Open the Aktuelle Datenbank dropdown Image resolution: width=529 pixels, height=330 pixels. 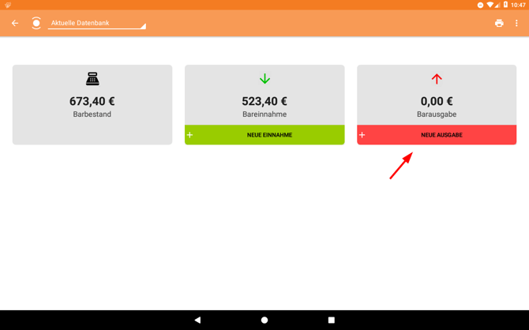click(97, 23)
